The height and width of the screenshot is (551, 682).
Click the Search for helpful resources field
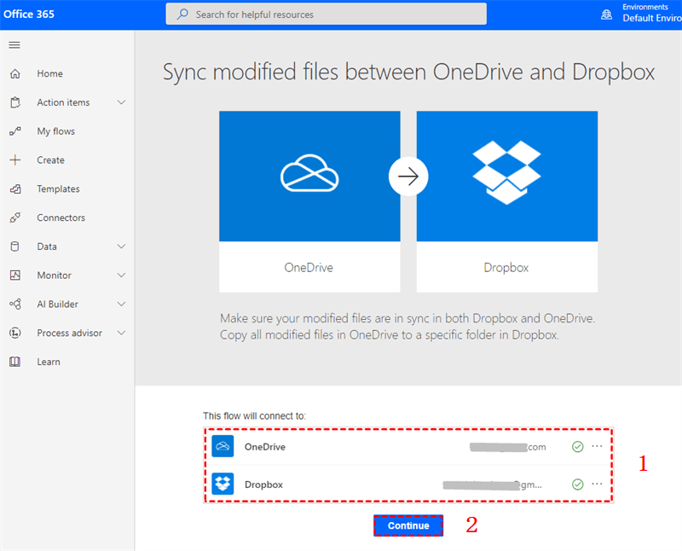327,14
